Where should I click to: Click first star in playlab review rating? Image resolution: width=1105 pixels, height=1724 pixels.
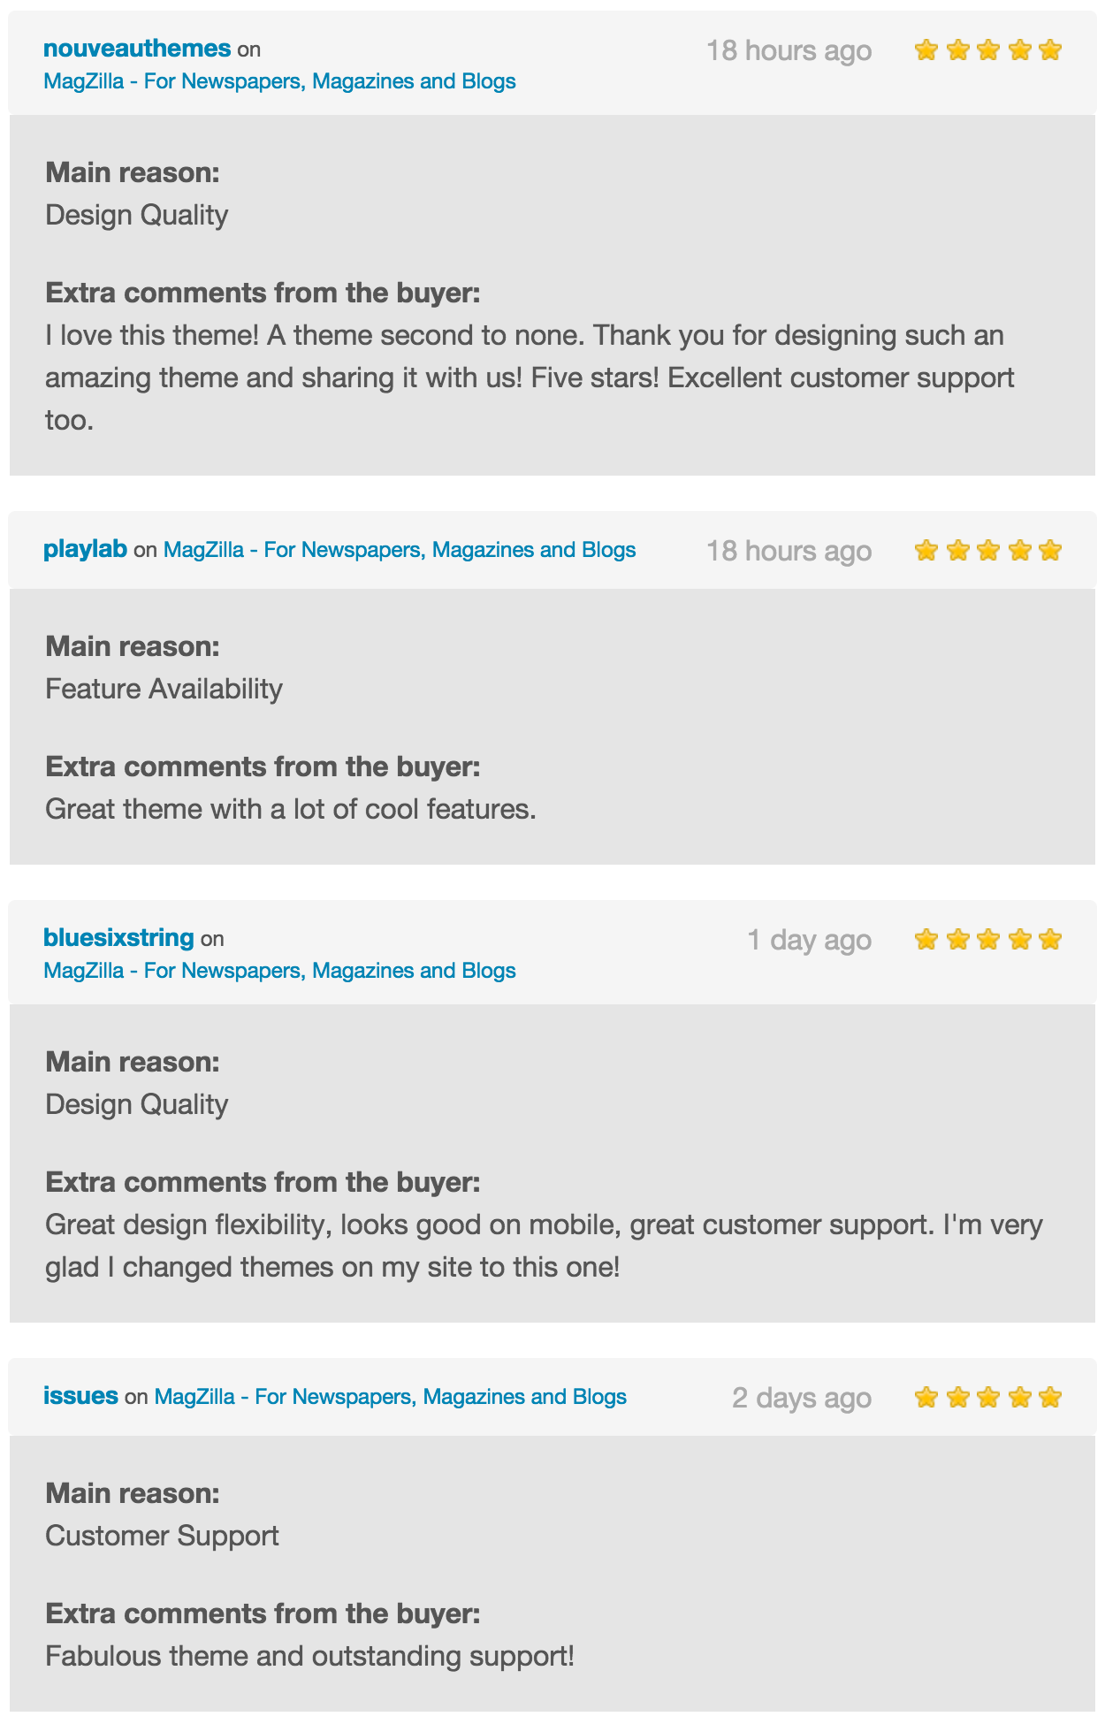926,550
